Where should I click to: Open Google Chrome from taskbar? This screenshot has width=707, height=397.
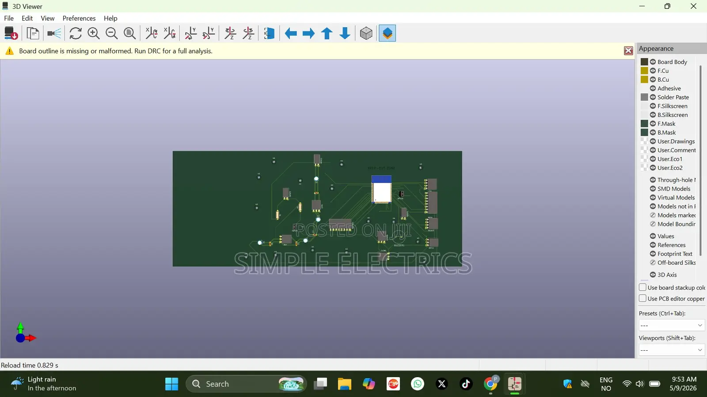490,384
